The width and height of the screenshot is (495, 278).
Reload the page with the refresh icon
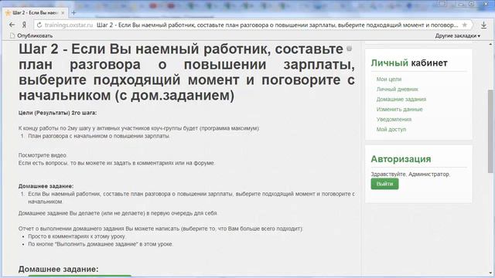coord(39,25)
